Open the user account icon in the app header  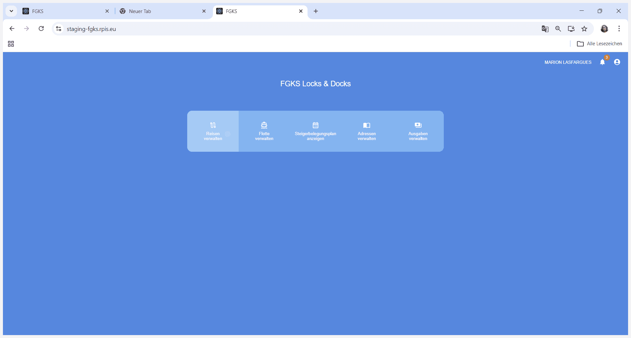pyautogui.click(x=617, y=62)
